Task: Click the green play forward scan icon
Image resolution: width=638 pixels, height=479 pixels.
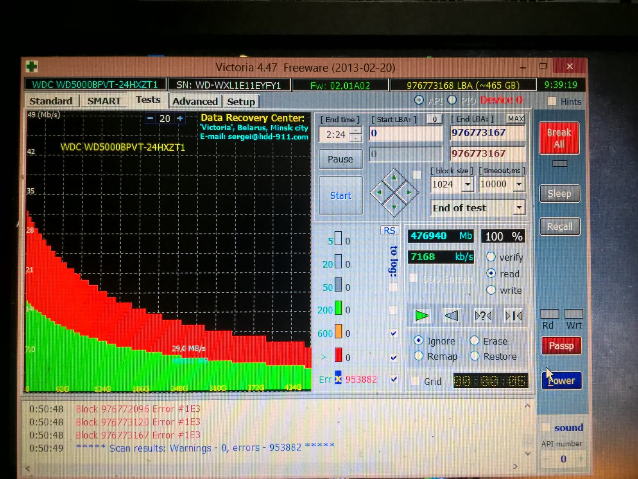Action: coord(421,315)
